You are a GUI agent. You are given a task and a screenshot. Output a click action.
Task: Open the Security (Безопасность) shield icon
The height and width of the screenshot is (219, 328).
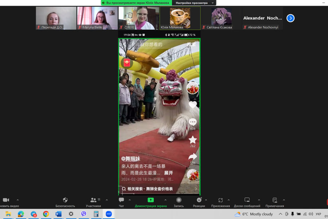pos(65,200)
